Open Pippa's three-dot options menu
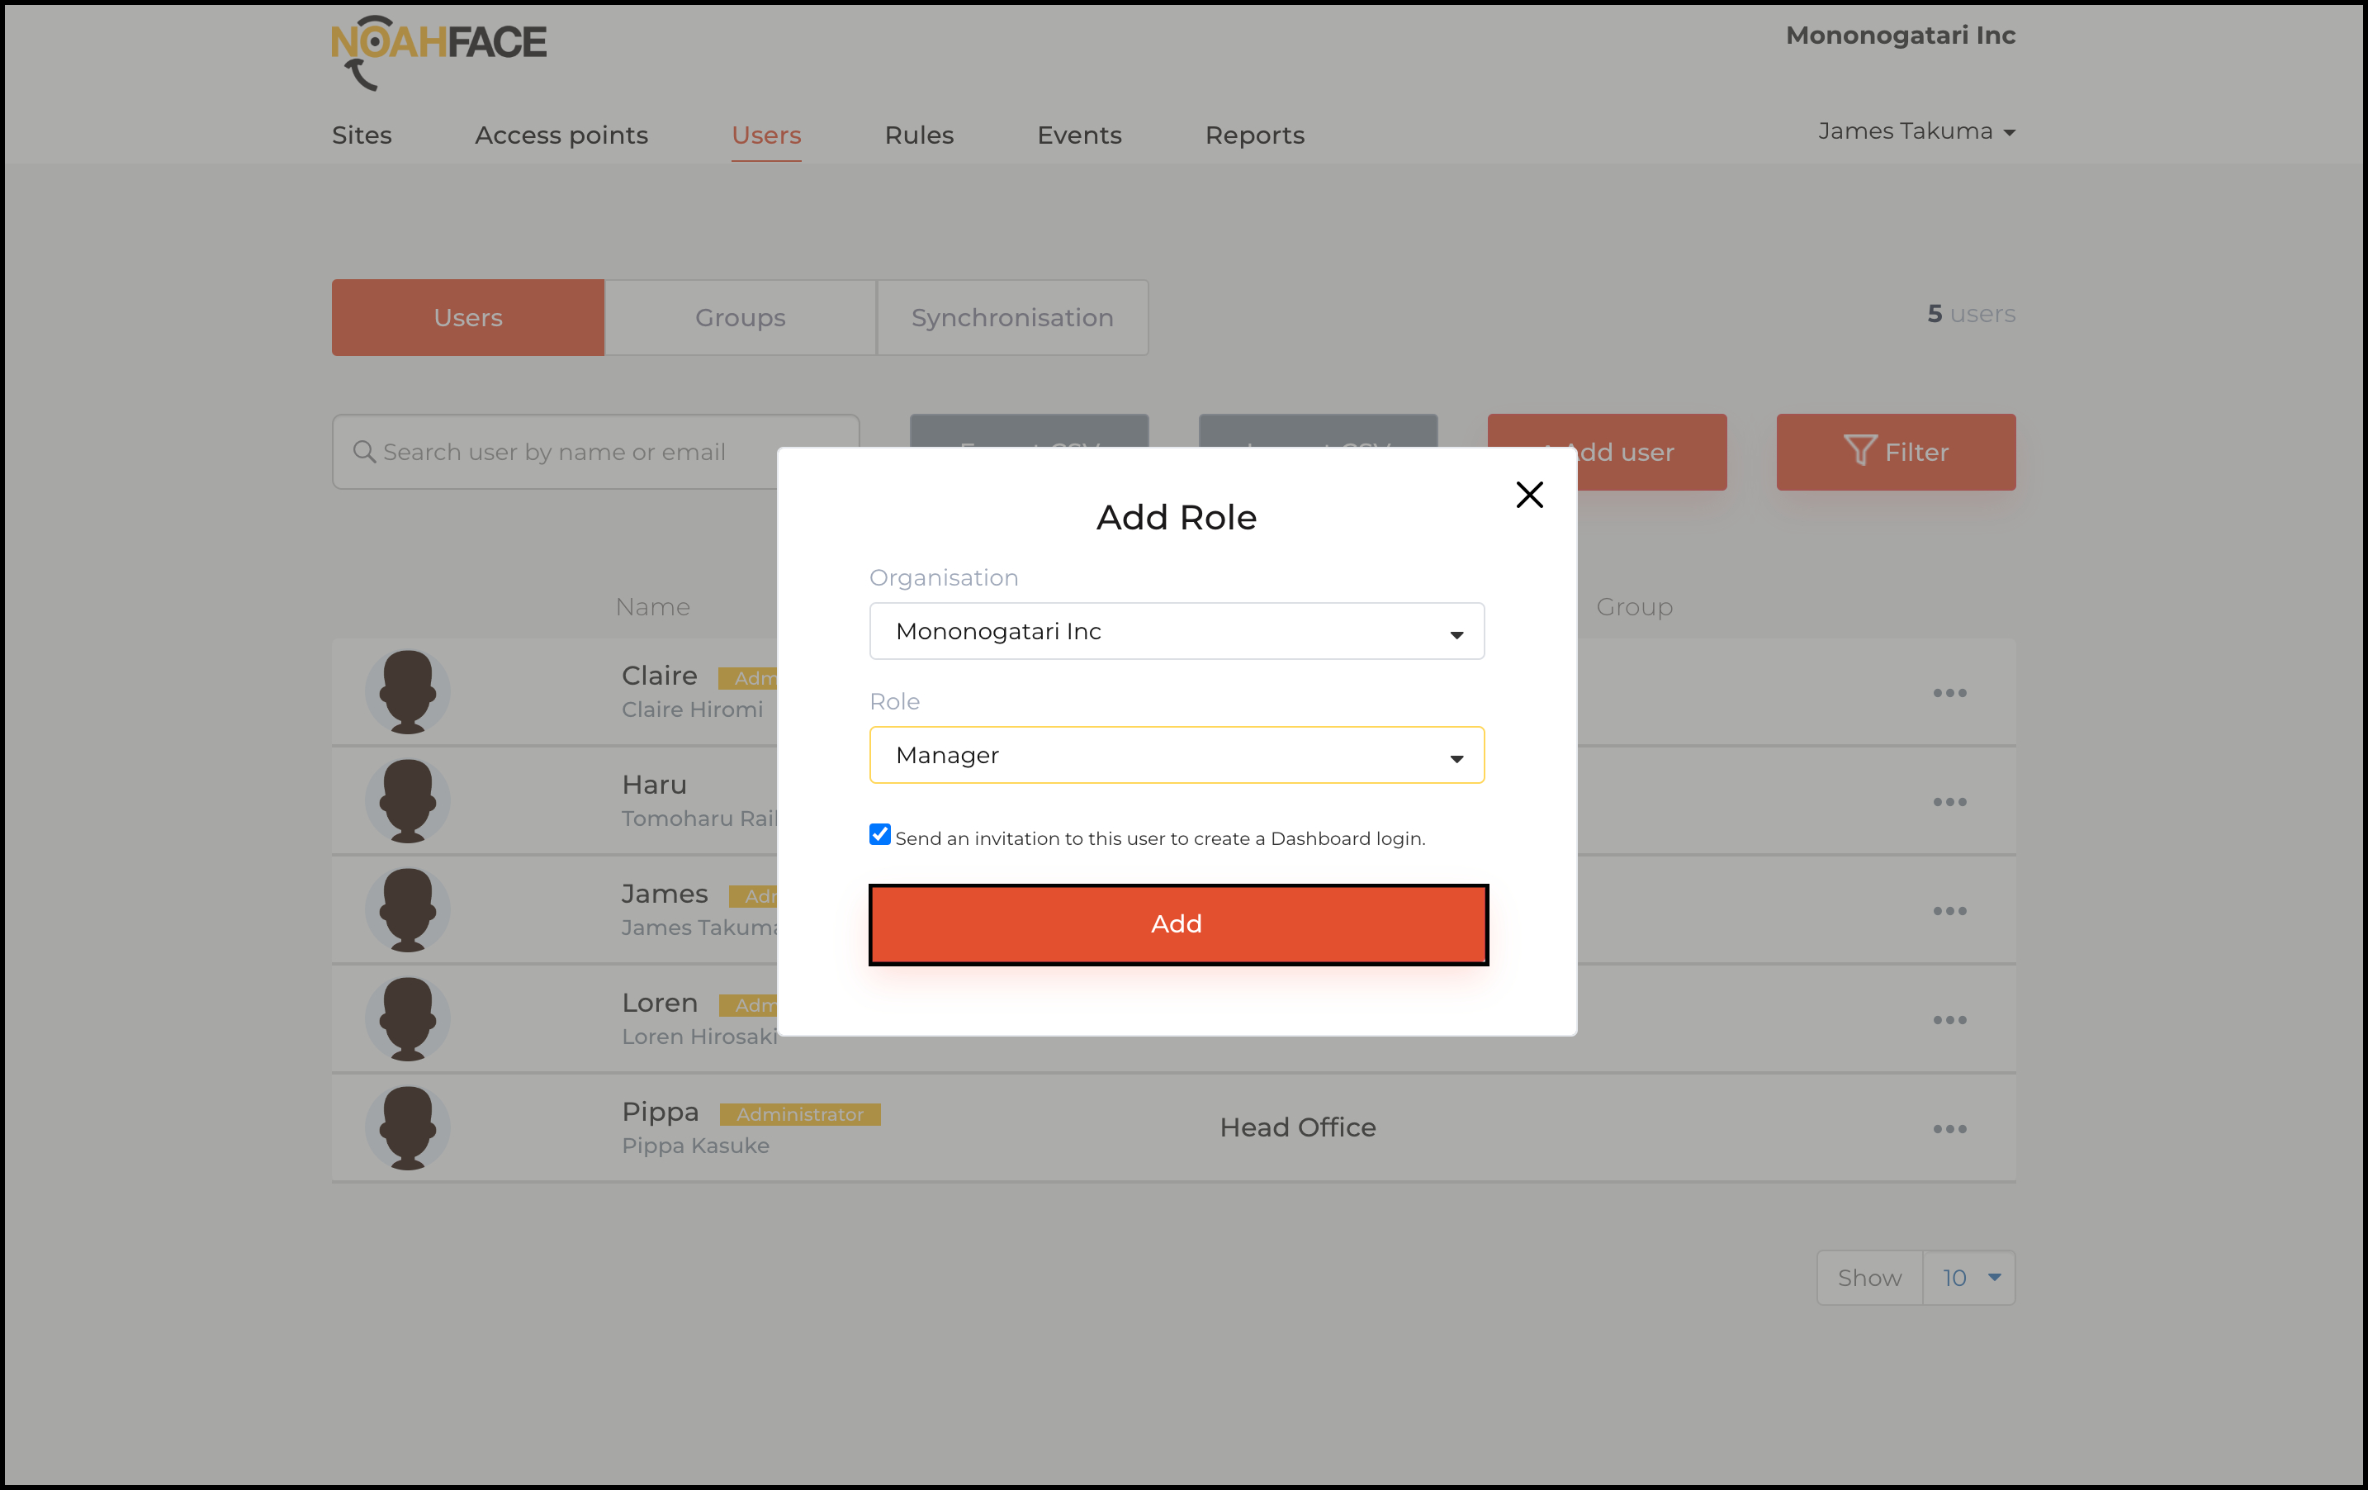The width and height of the screenshot is (2368, 1490). (x=1949, y=1129)
